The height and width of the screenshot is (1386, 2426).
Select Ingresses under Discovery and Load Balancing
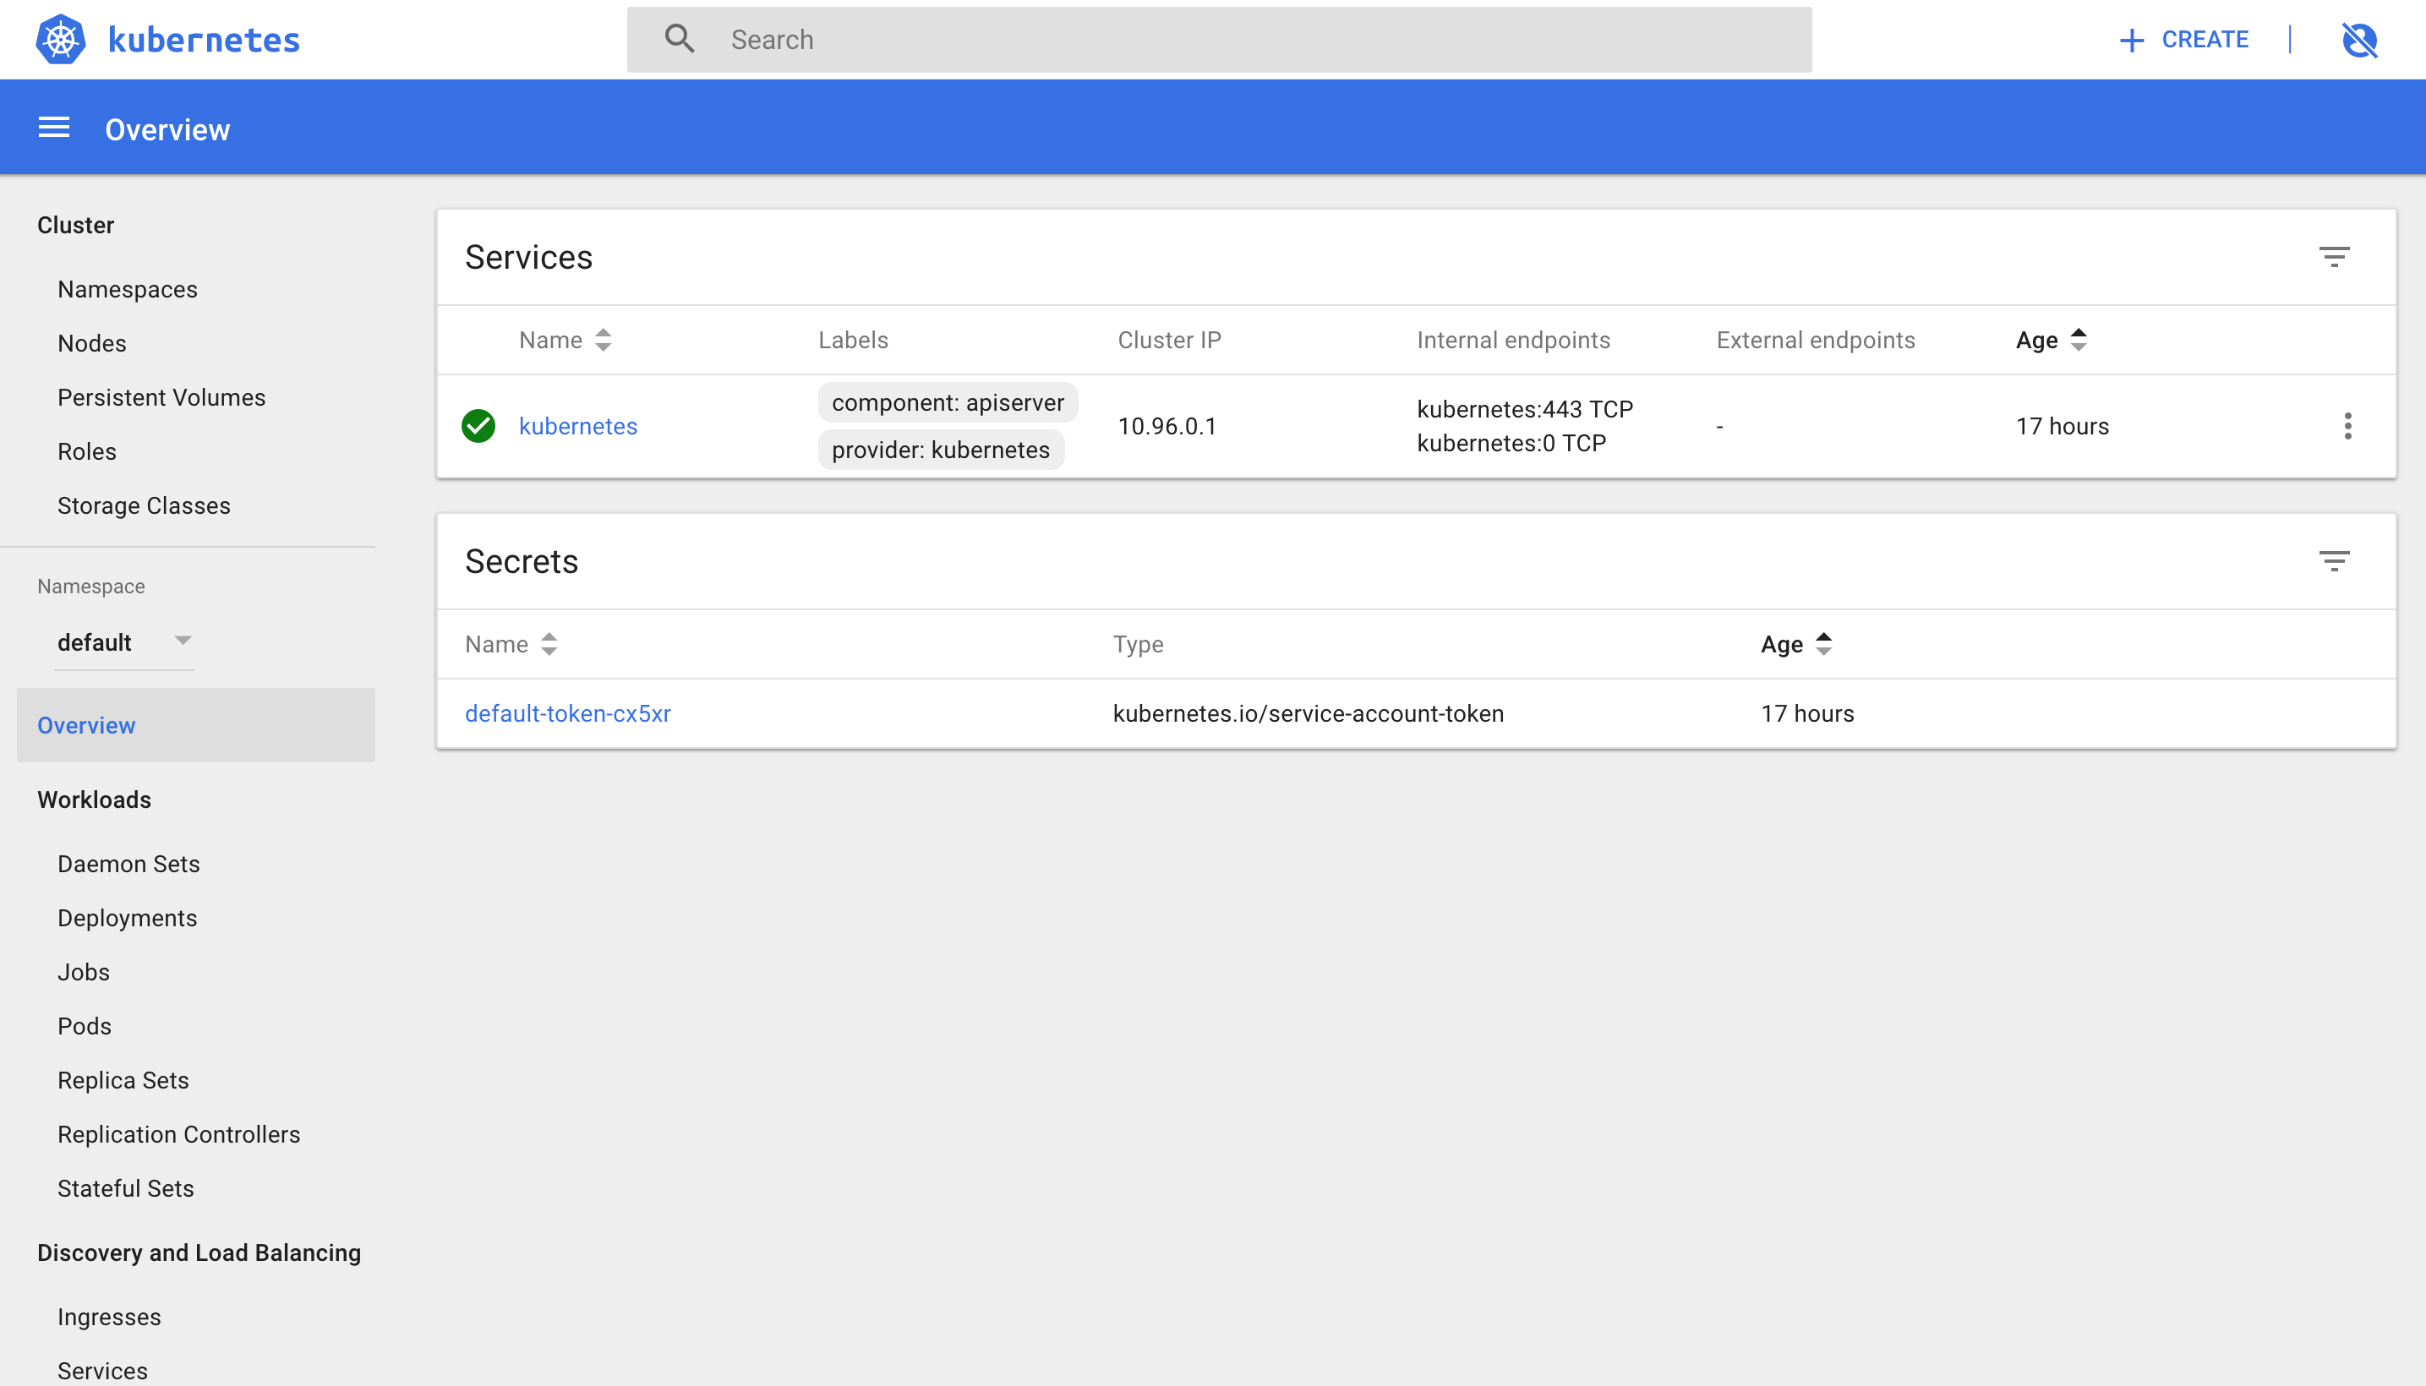(108, 1316)
